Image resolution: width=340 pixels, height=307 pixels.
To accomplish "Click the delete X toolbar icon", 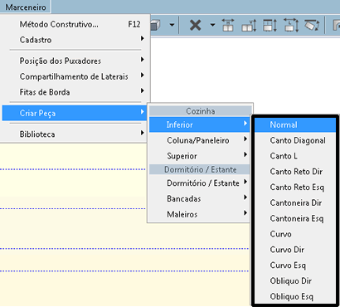I will pos(196,25).
